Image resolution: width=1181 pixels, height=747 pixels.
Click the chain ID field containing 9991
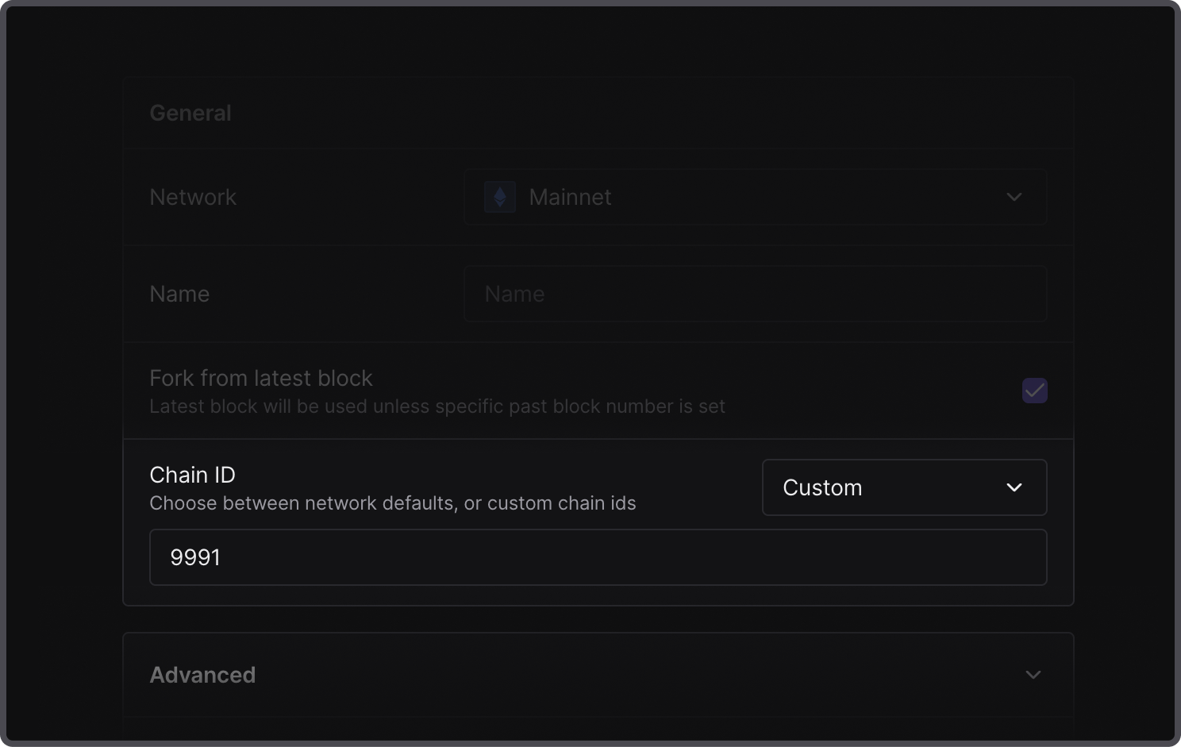tap(597, 557)
